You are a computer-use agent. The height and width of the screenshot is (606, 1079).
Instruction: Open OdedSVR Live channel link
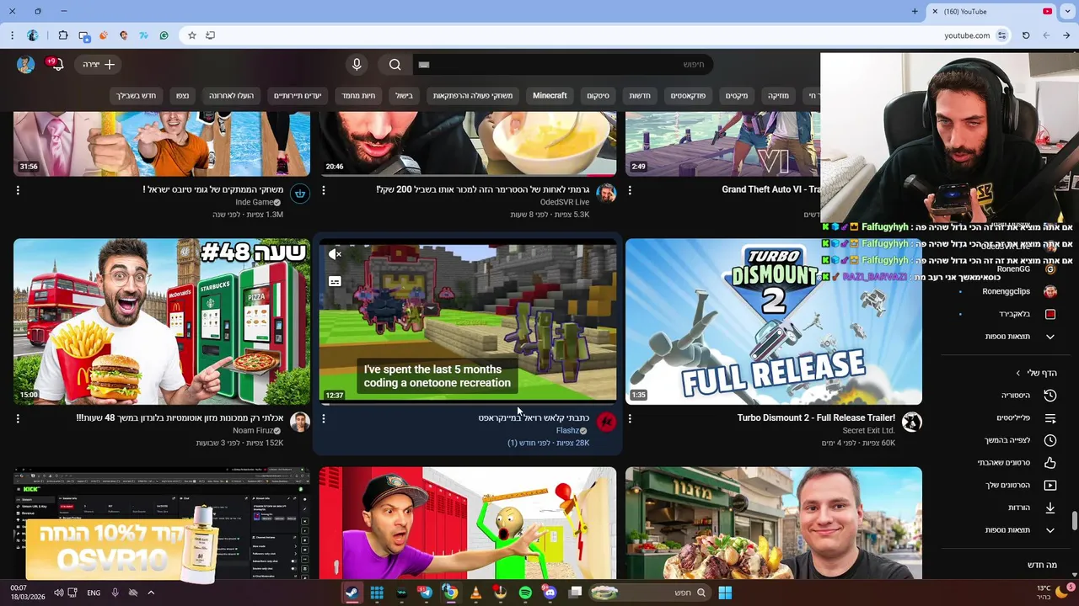coord(565,202)
